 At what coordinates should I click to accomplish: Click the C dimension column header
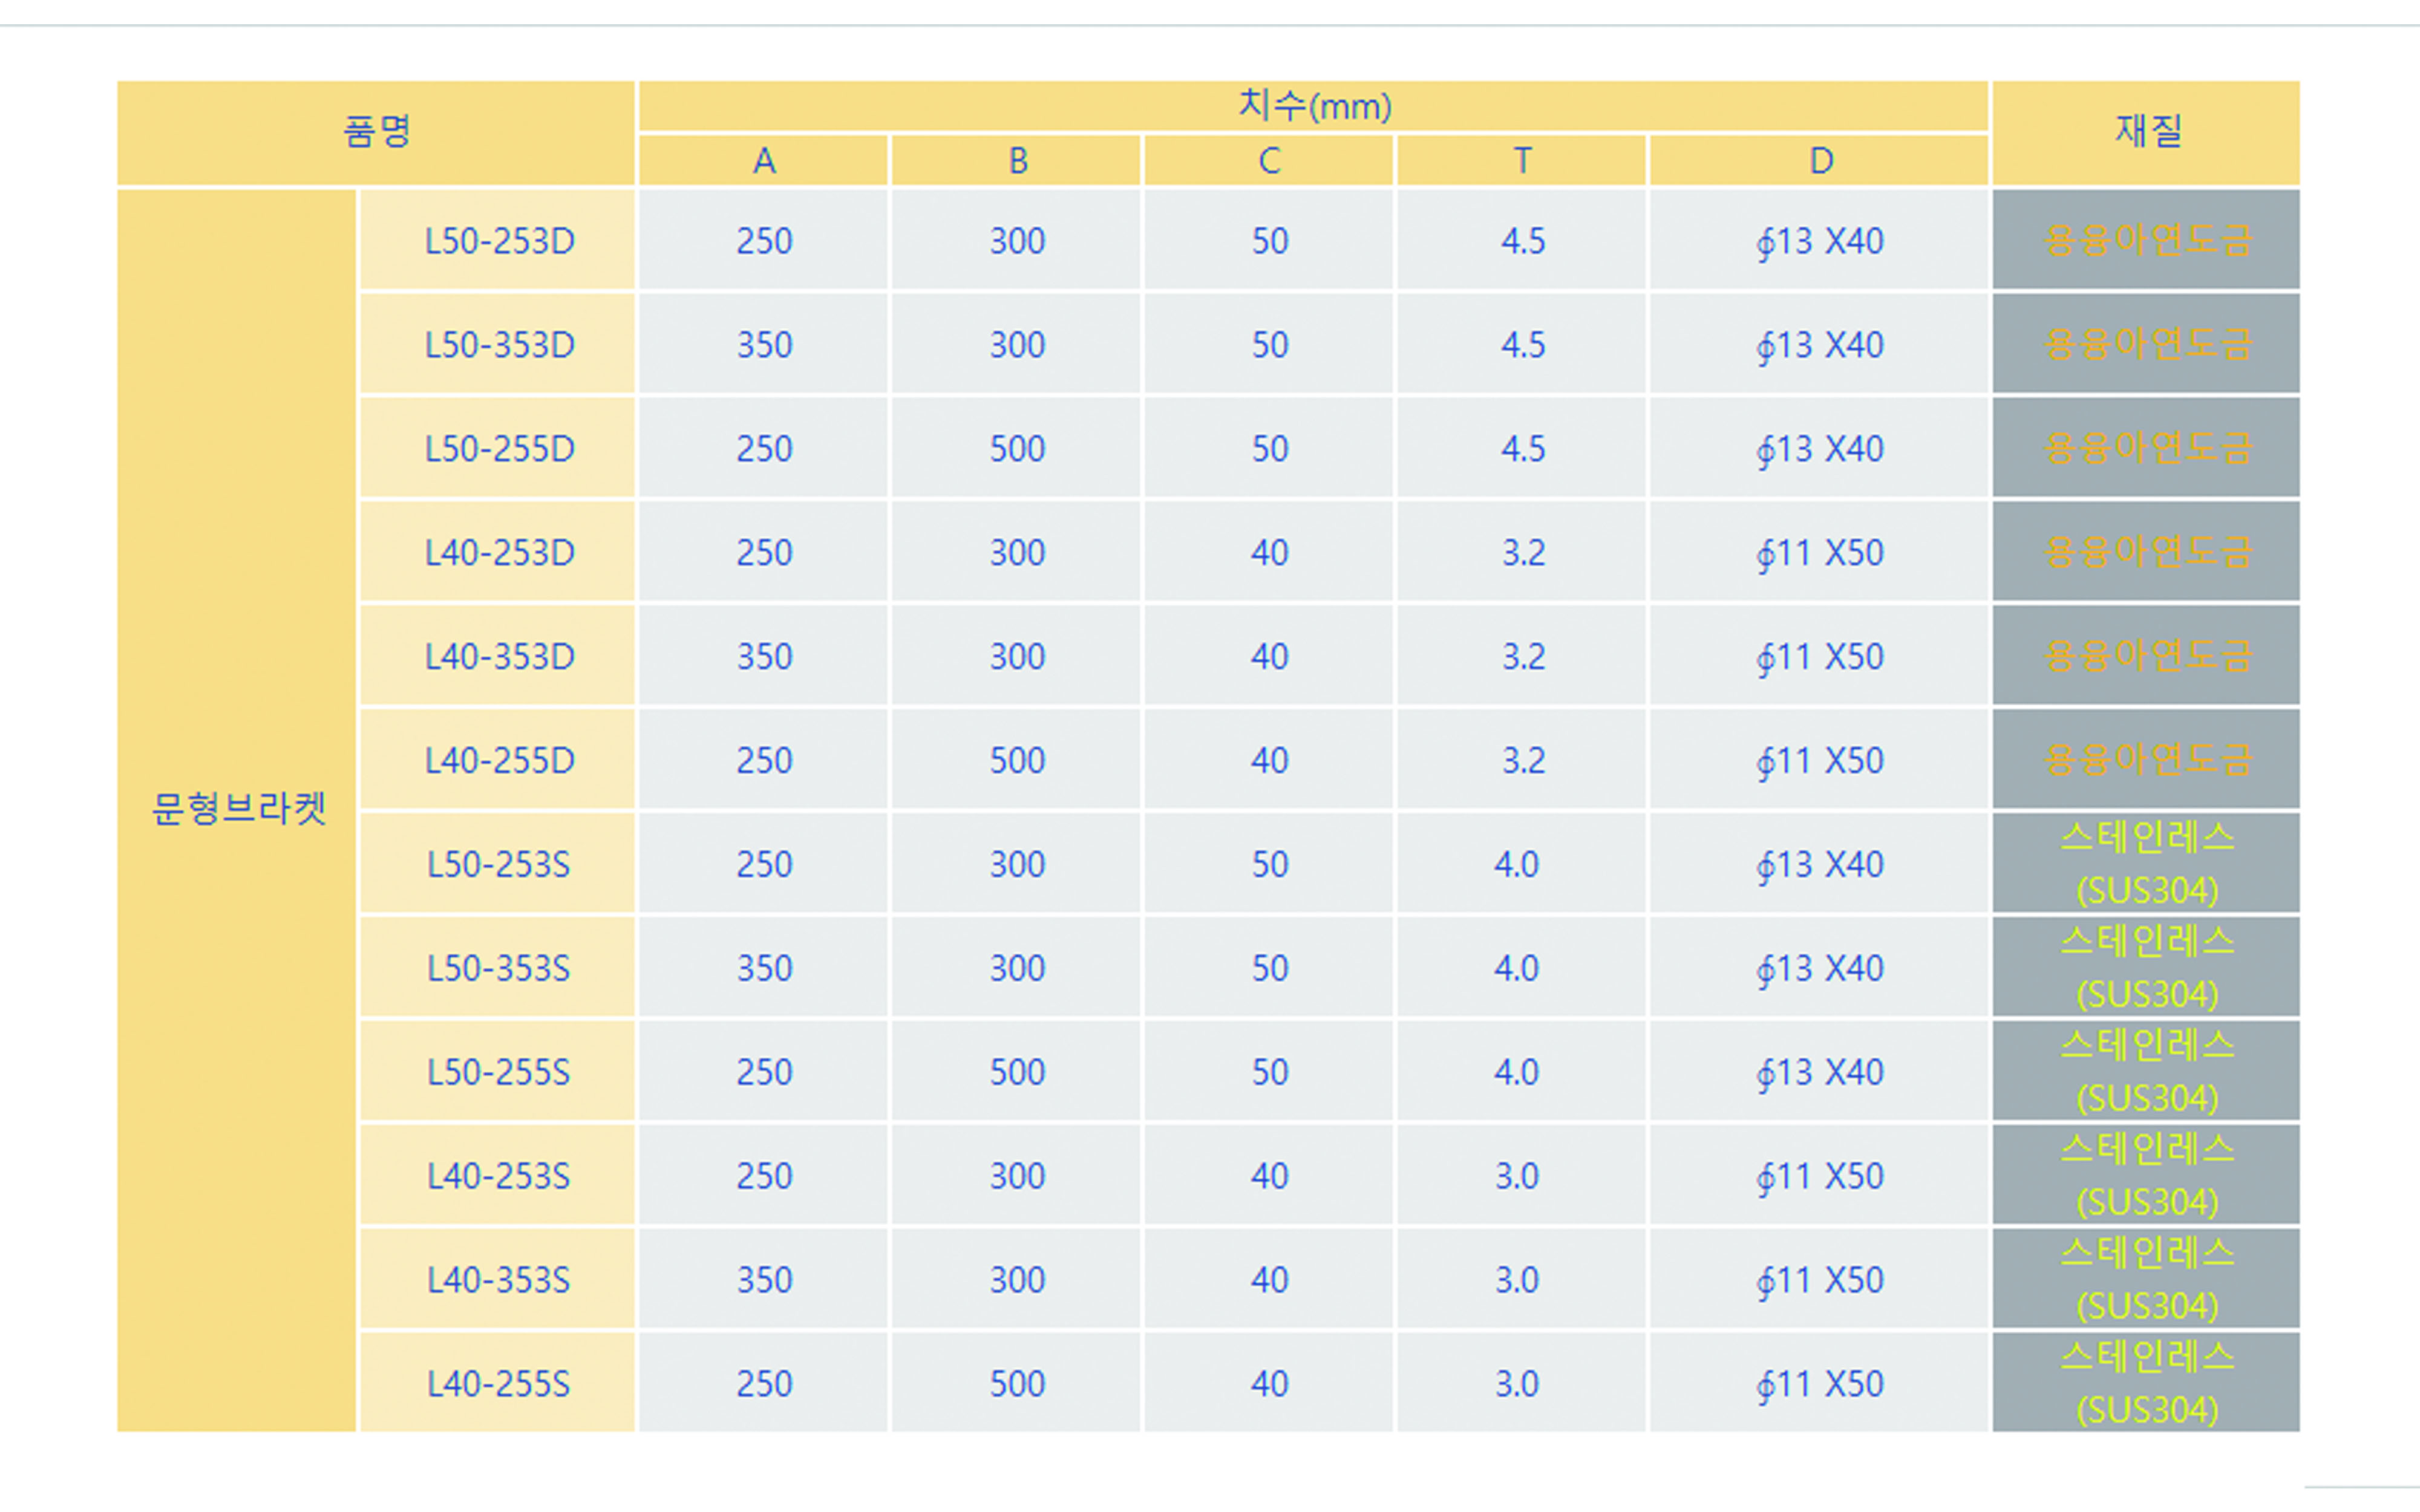pos(1269,161)
